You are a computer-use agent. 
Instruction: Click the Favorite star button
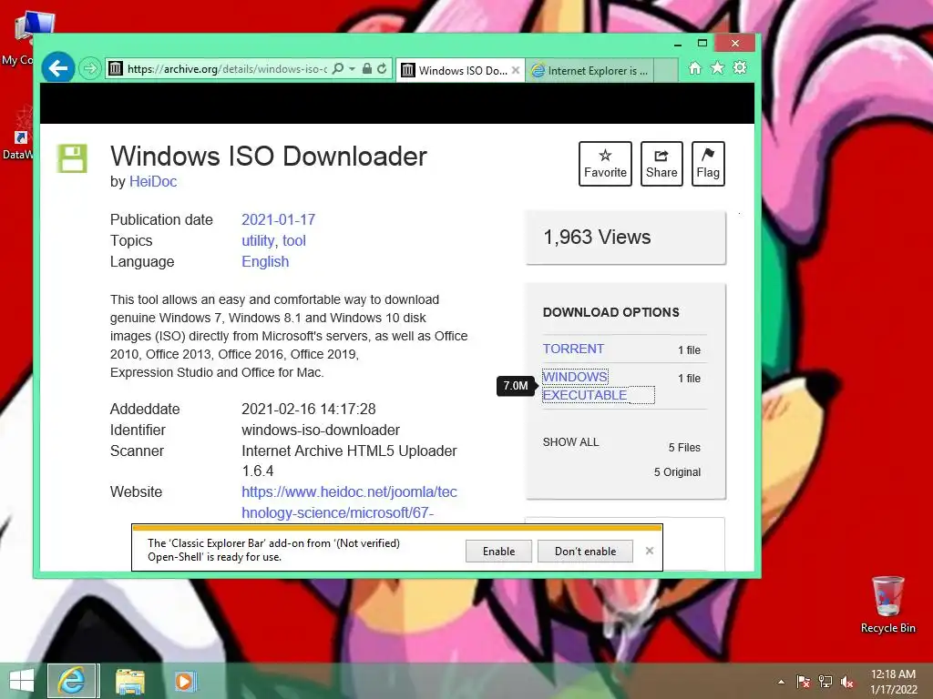pyautogui.click(x=605, y=164)
